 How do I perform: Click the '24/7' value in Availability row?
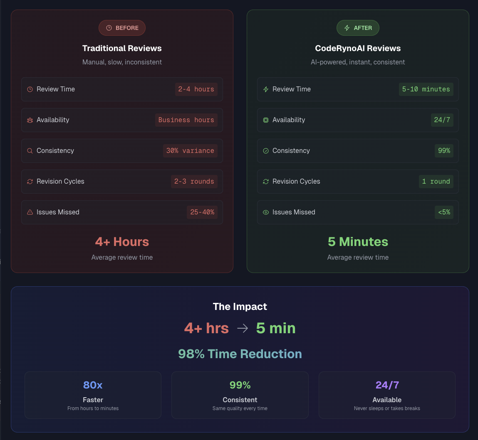tap(442, 120)
